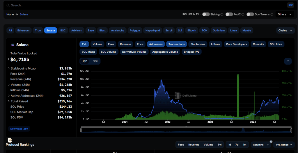Select the Base chain tab
This screenshot has height=153, width=298.
click(91, 31)
